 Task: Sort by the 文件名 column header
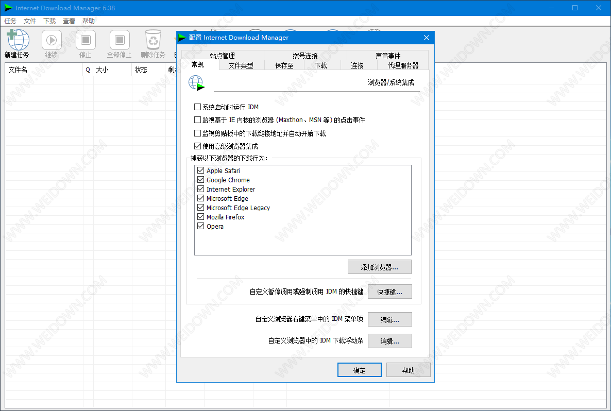point(44,70)
